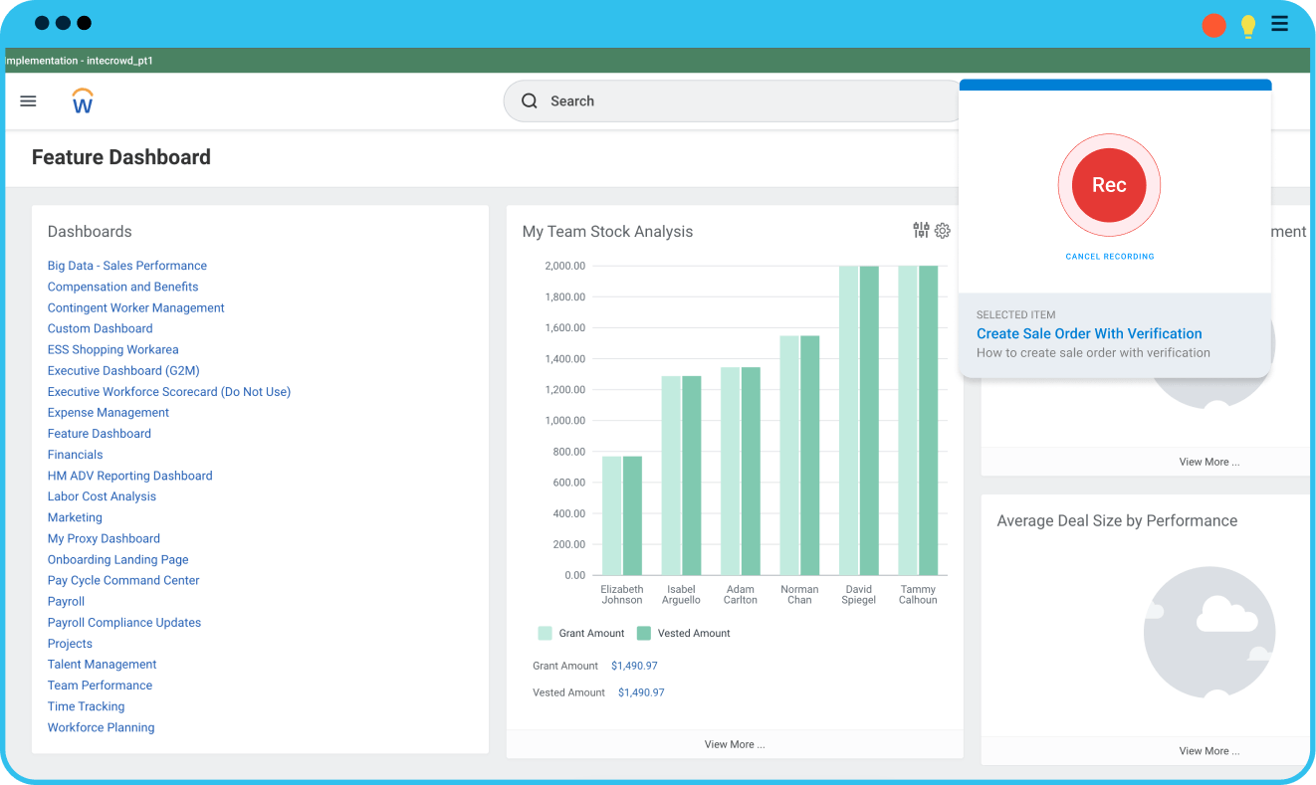Image resolution: width=1316 pixels, height=785 pixels.
Task: Open Workforce Planning dashboard
Action: (102, 727)
